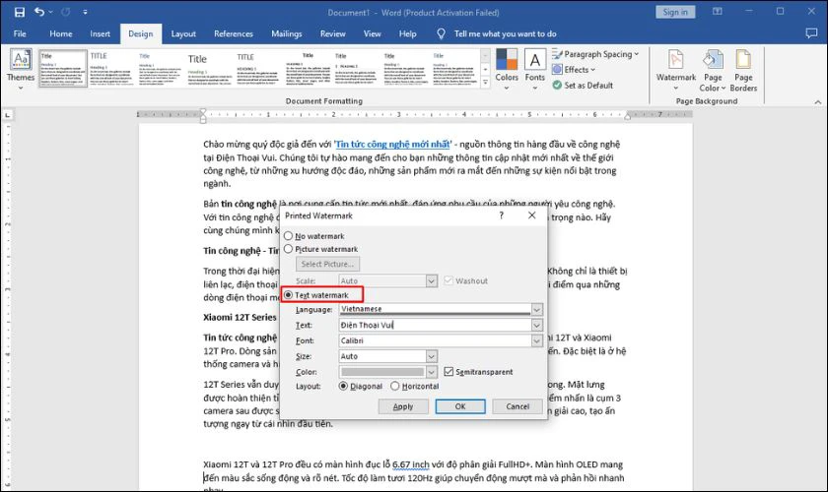Click the Sign in button
Viewport: 828px width, 492px height.
click(x=675, y=12)
